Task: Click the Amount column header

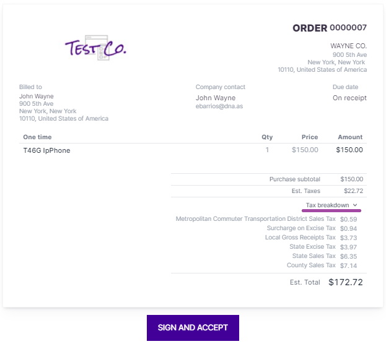Action: click(350, 137)
